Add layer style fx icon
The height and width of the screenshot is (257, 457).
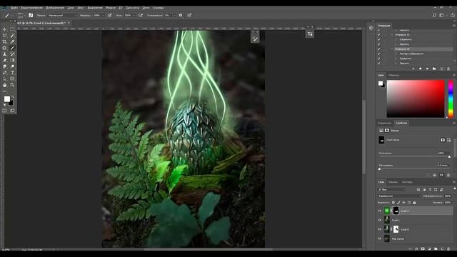pyautogui.click(x=416, y=249)
